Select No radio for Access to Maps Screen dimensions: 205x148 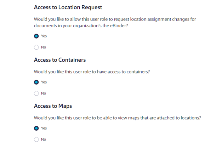pyautogui.click(x=36, y=140)
